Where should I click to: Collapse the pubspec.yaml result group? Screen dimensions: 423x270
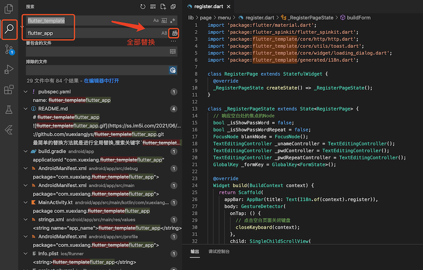[26, 92]
